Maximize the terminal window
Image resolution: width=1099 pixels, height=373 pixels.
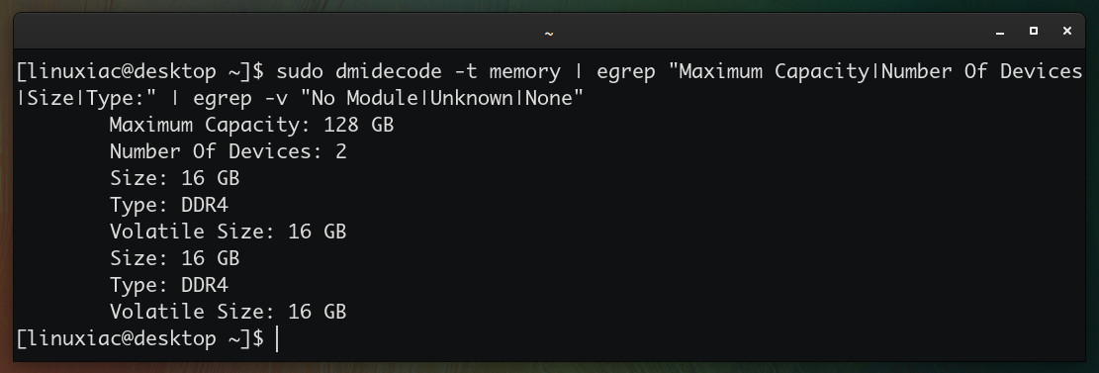point(1033,31)
